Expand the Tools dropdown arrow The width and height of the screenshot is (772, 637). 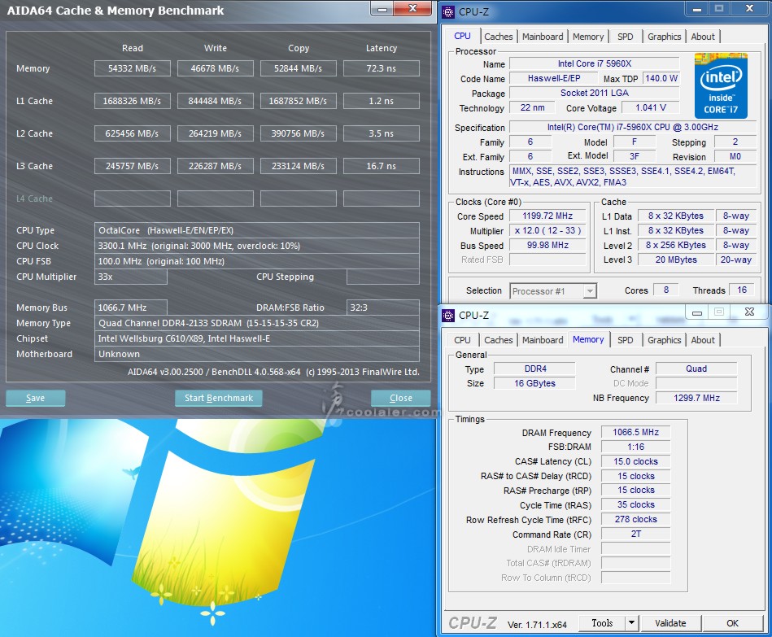[x=632, y=622]
